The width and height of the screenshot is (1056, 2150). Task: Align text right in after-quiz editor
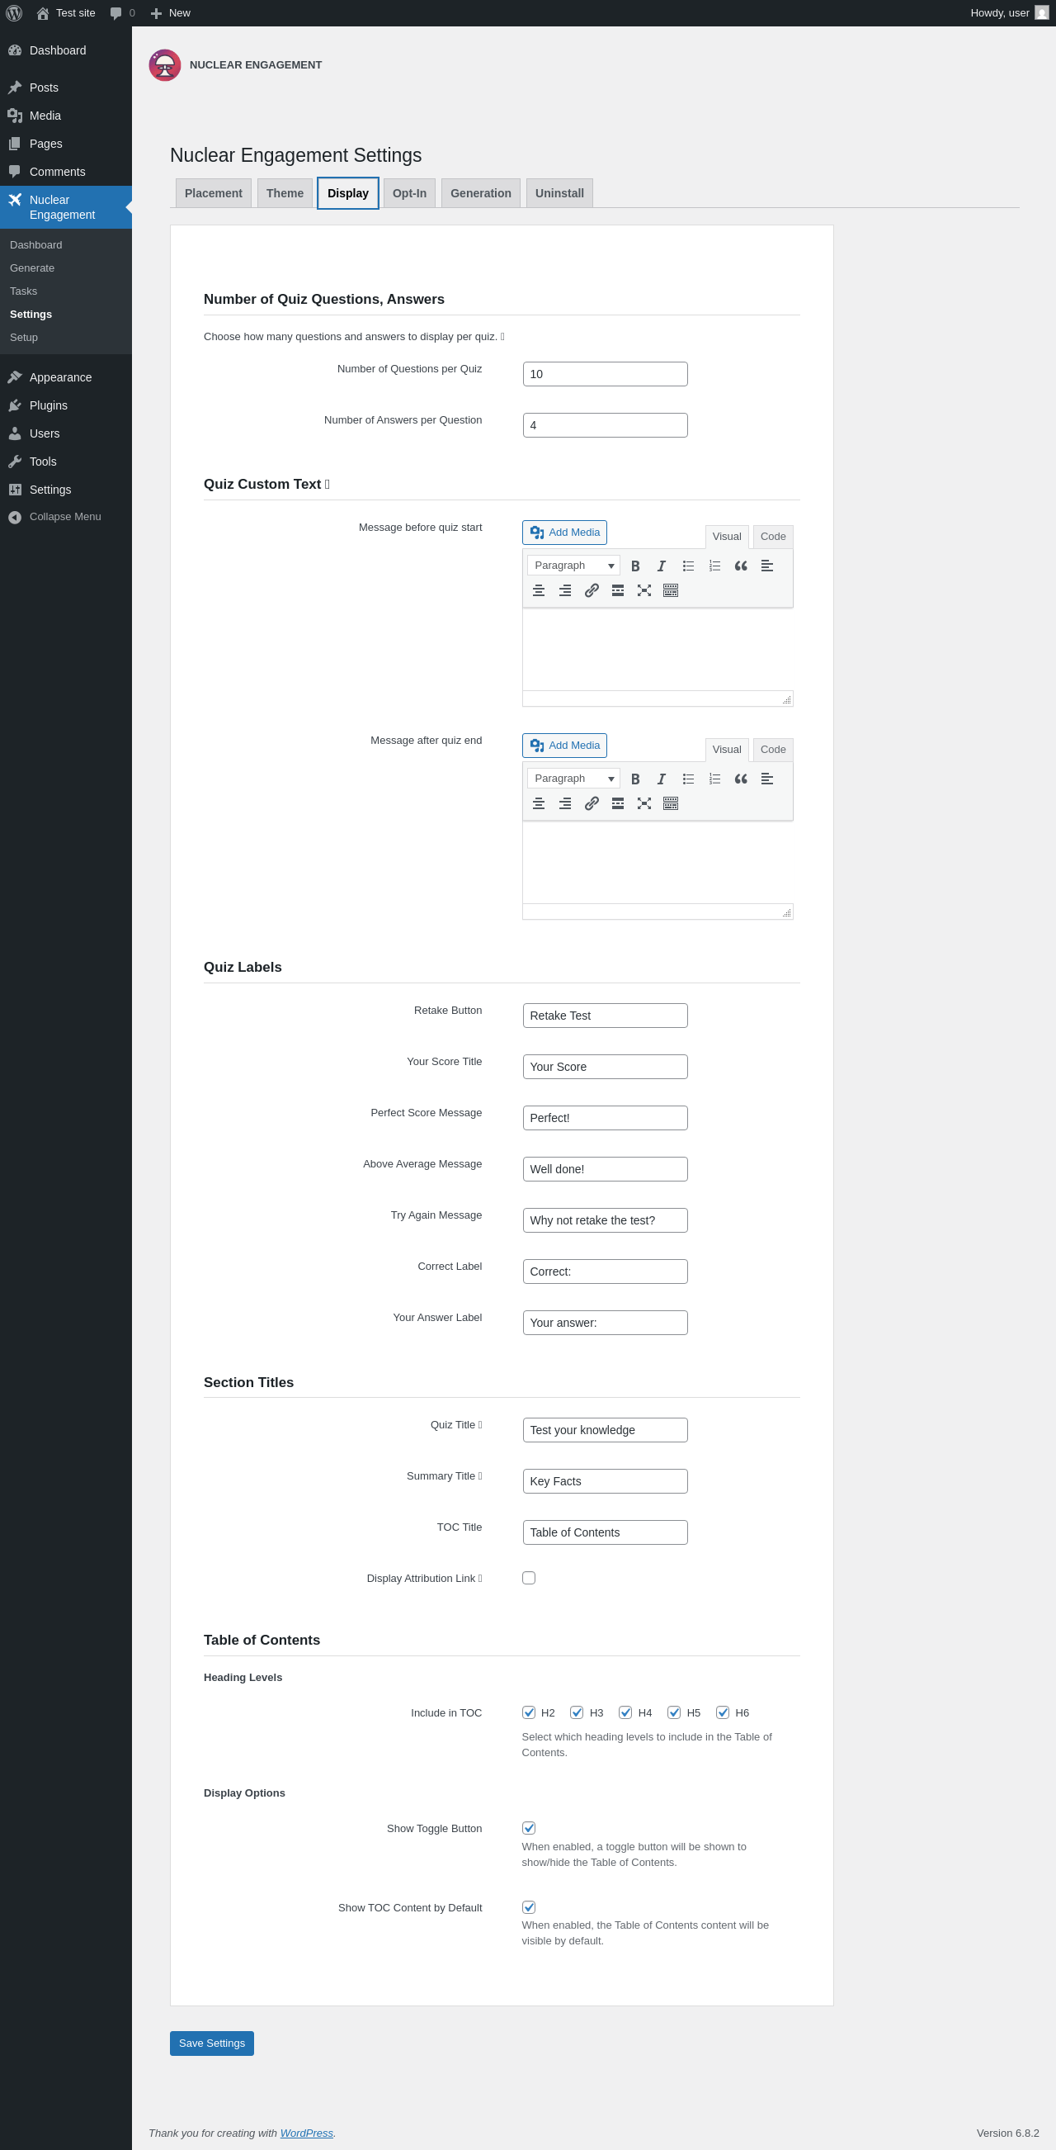pyautogui.click(x=565, y=803)
